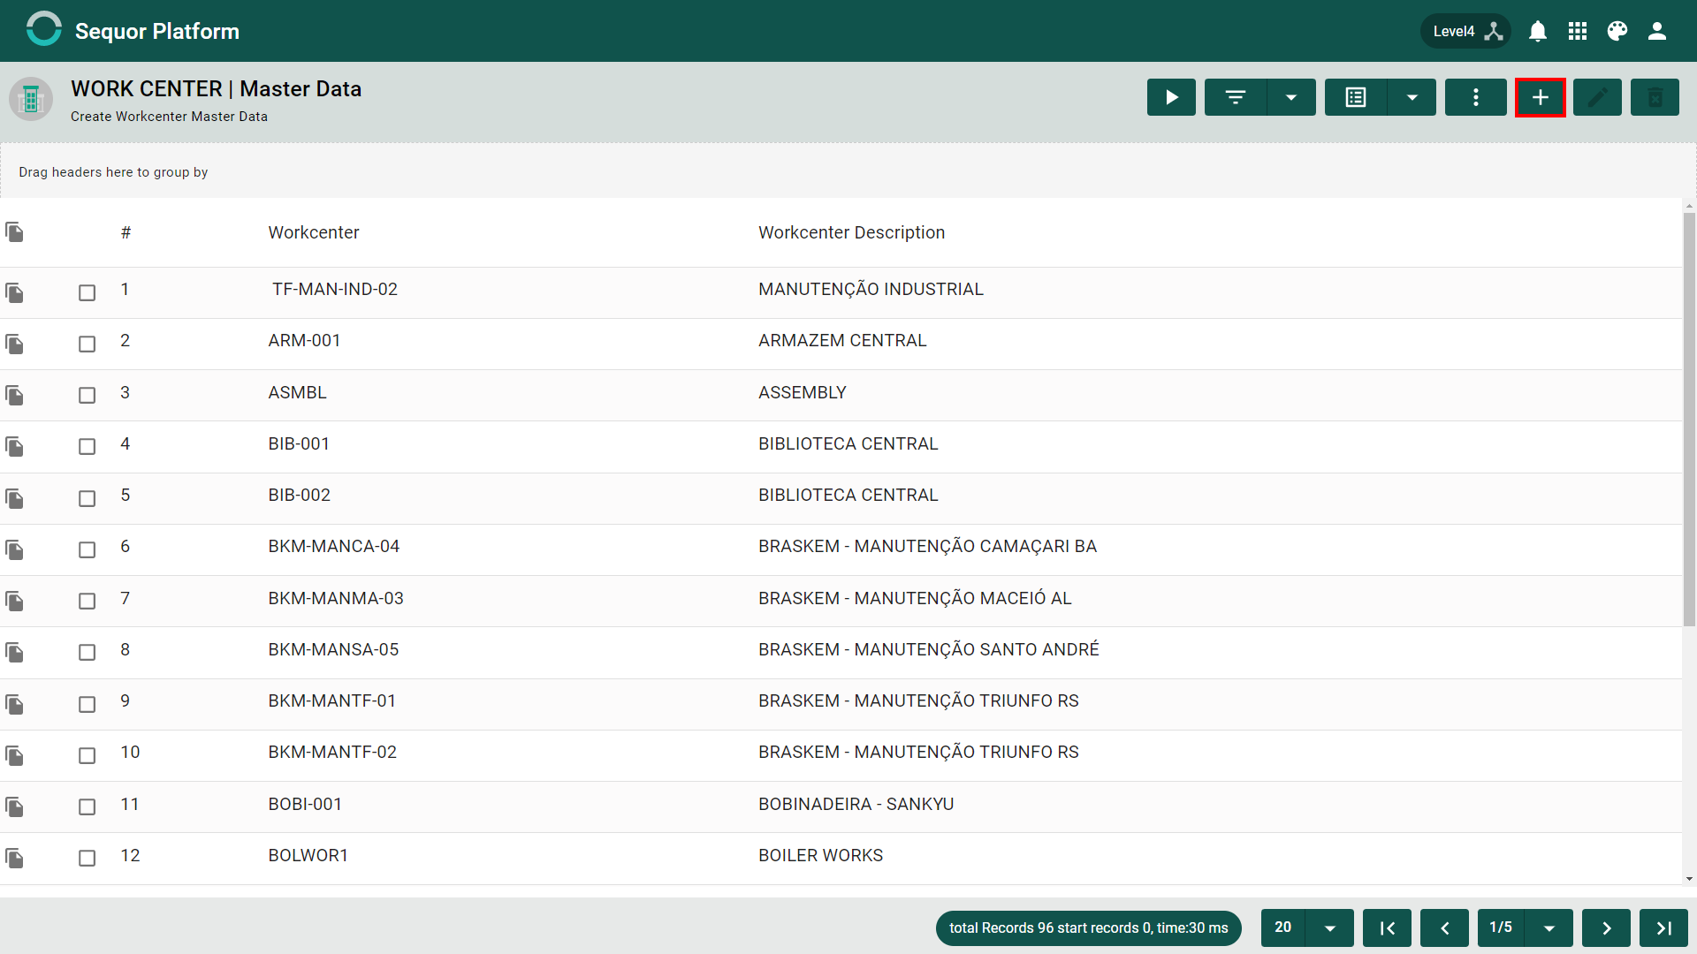Add a new workcenter record
Screen dimensions: 1697x954
(1541, 97)
